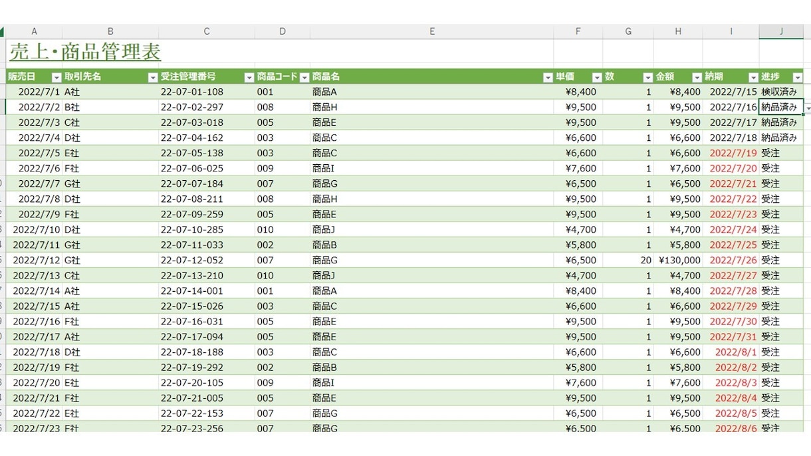Select order number 22-07-22-153
Screen dimensions: 811x456
point(207,413)
